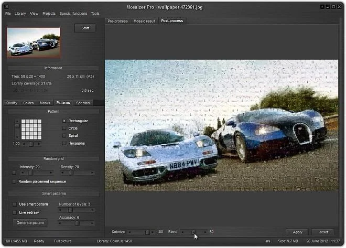Enable Use smart pattern checkbox
Screen dimensions: 346x248
(x=15, y=204)
